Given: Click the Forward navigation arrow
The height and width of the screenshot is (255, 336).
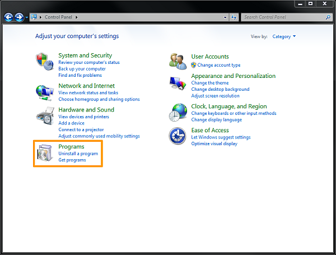Looking at the screenshot, I should pyautogui.click(x=19, y=17).
